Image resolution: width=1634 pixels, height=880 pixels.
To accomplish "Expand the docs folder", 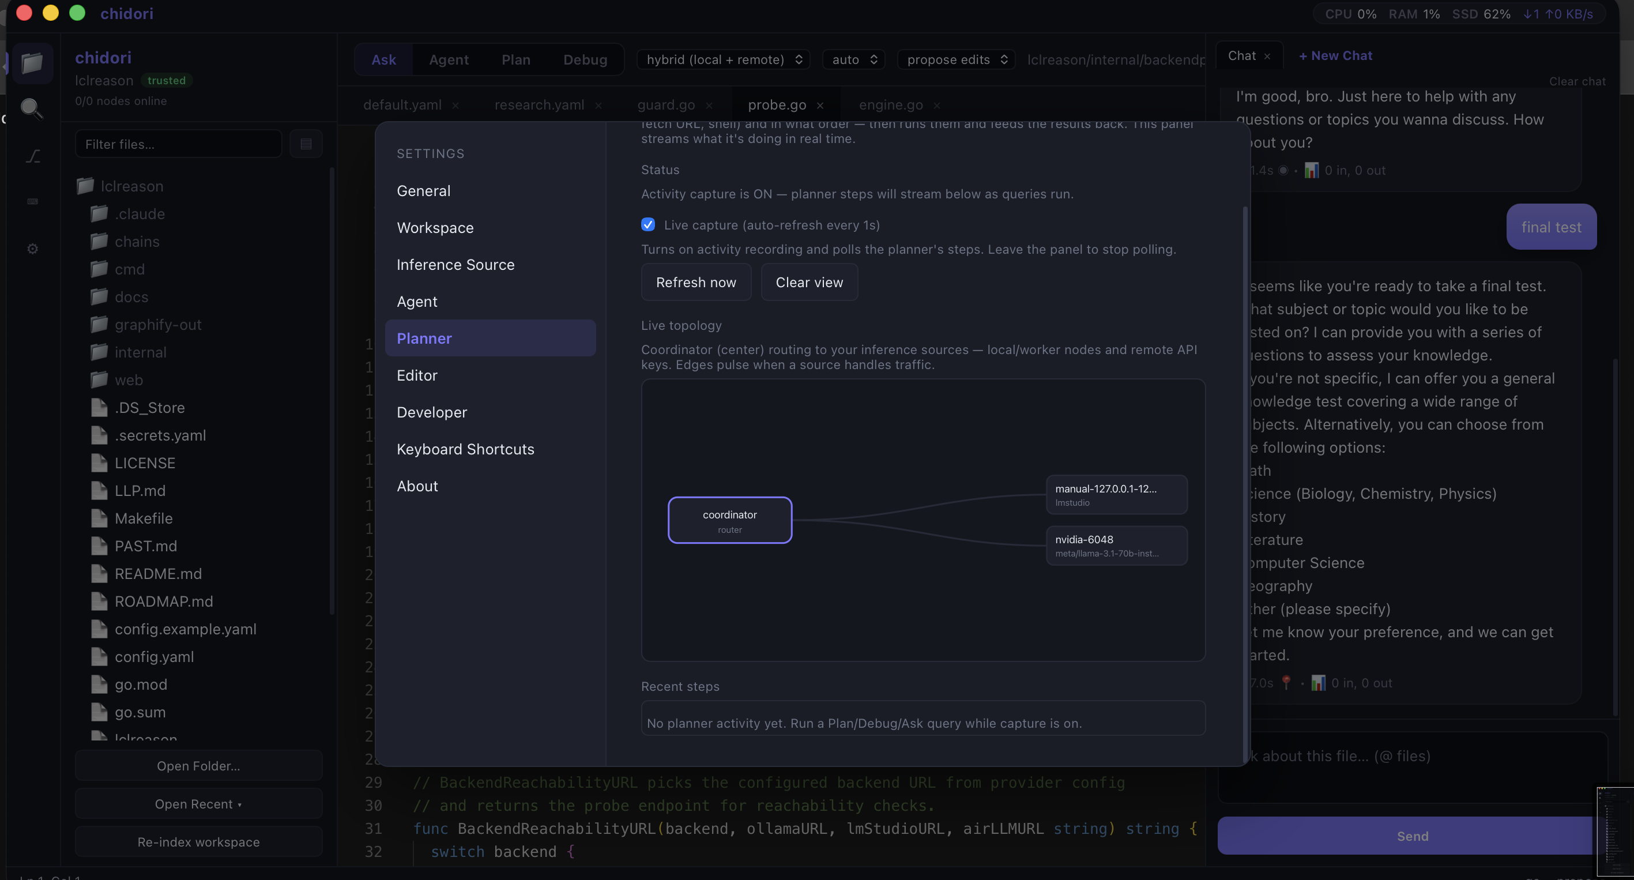I will tap(119, 296).
